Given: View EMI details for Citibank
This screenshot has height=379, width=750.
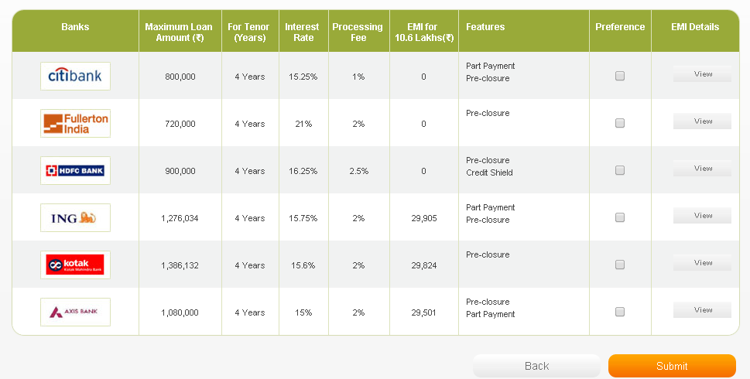Looking at the screenshot, I should [702, 74].
